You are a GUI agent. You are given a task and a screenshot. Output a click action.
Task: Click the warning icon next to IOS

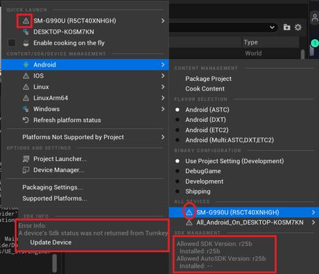coord(26,76)
